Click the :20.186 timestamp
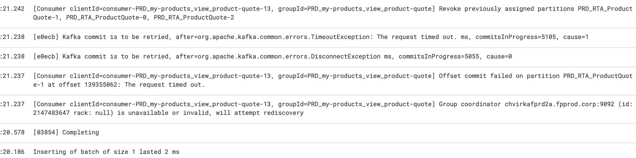 pos(12,152)
